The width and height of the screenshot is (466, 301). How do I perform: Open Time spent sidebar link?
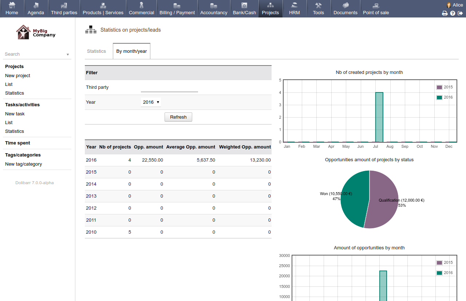point(17,143)
